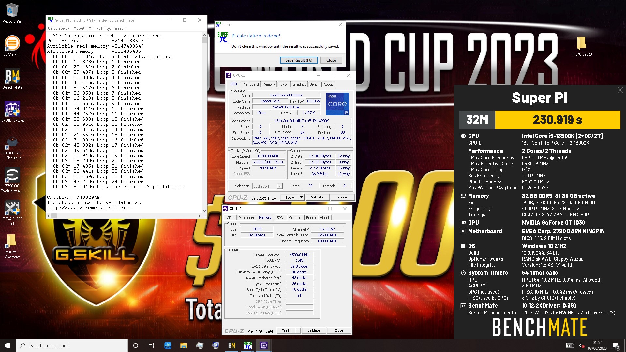Launch the CPUID CPU-Z desktop icon
This screenshot has height=352, width=626.
pyautogui.click(x=12, y=111)
